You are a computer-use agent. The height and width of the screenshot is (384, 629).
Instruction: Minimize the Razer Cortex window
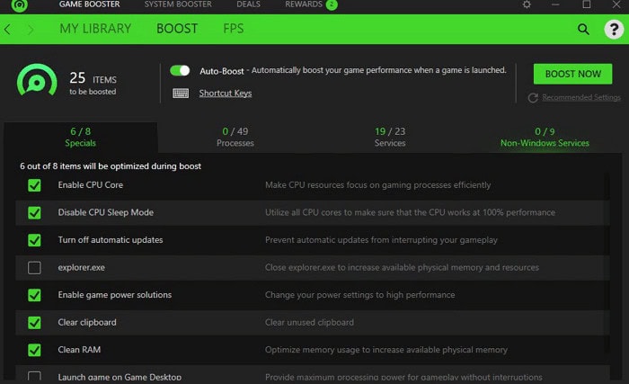click(555, 4)
